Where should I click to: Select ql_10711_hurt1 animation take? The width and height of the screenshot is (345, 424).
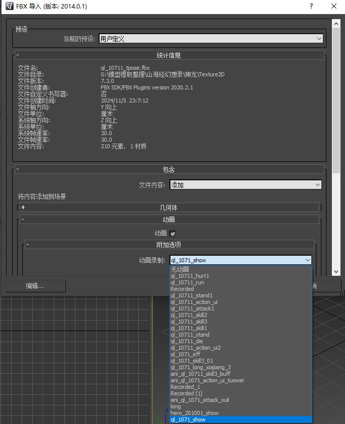(x=241, y=276)
